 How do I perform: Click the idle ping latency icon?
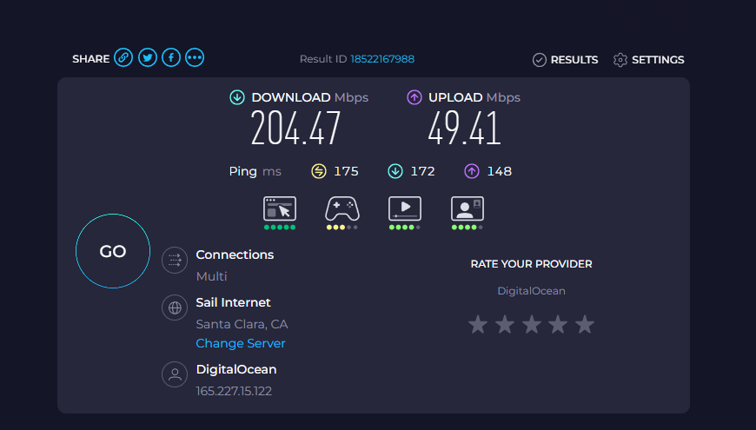click(x=319, y=171)
